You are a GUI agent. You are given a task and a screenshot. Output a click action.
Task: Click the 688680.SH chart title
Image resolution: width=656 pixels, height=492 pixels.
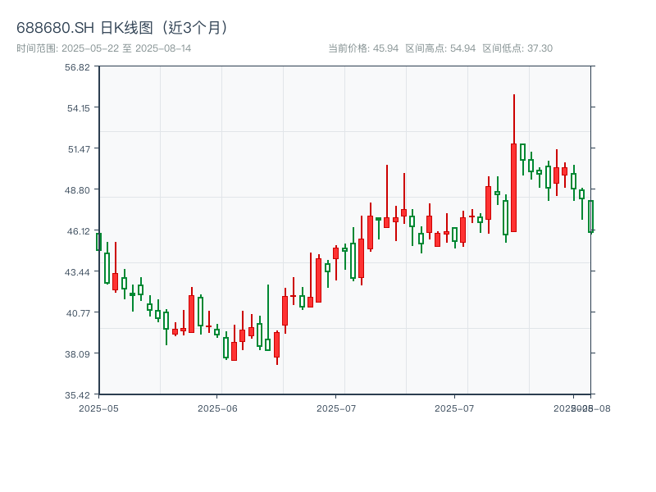[122, 27]
